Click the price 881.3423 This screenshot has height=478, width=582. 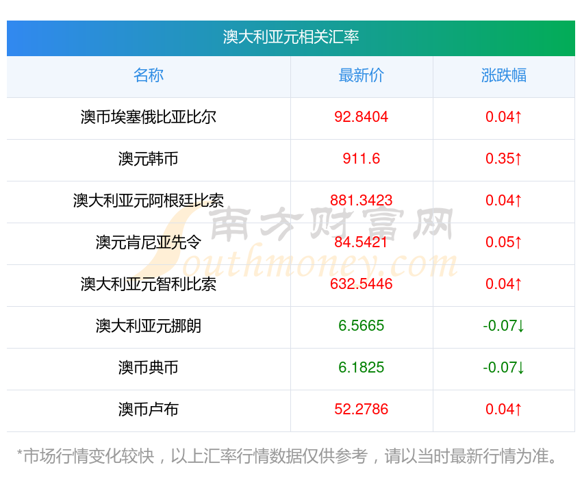361,201
